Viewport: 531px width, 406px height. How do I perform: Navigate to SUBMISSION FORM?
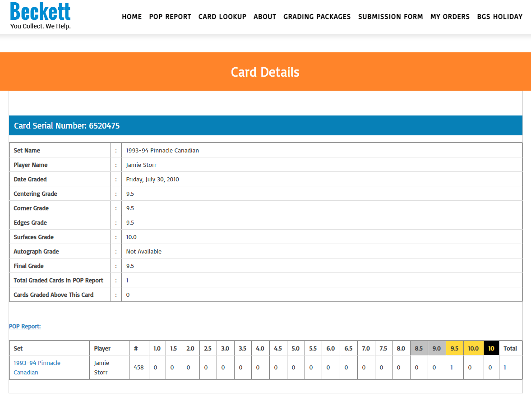390,17
